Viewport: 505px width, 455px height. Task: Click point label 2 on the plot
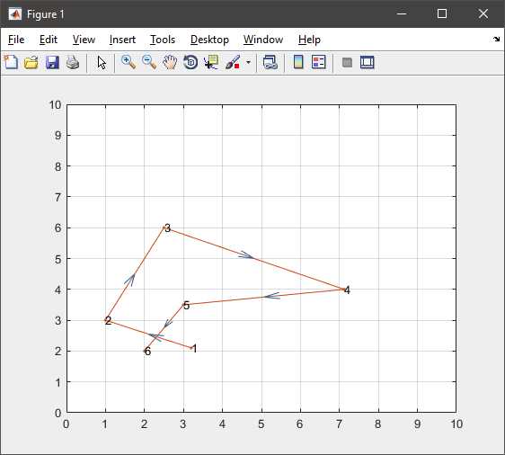(x=108, y=321)
